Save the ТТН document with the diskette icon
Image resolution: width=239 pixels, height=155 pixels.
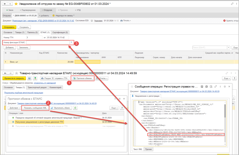coord(29,78)
